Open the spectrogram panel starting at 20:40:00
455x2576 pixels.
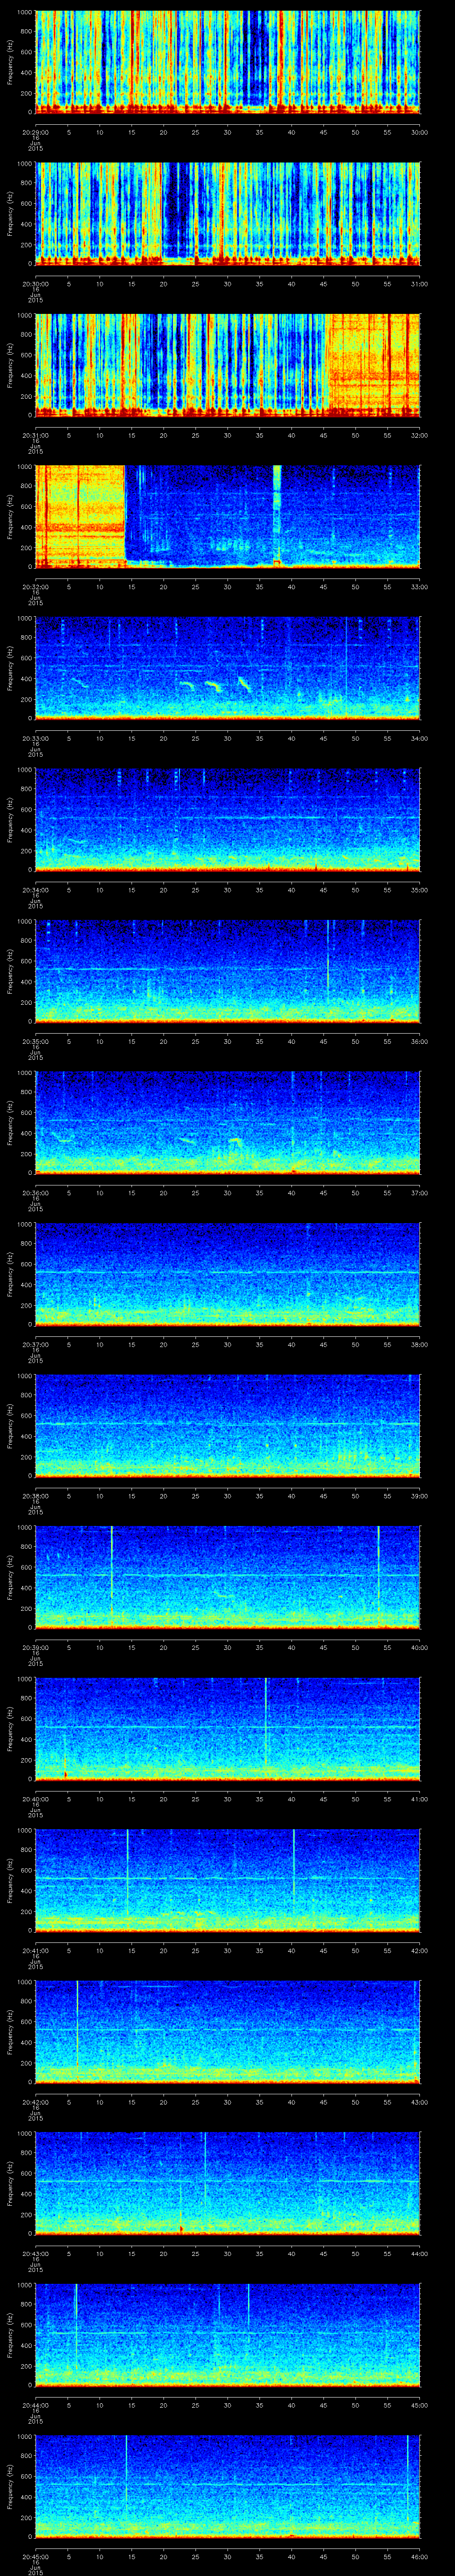pos(228,1728)
